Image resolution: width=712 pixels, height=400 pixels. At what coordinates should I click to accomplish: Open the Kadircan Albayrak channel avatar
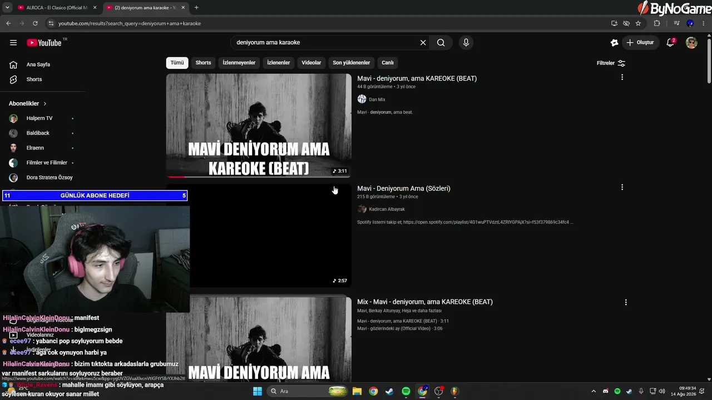(362, 209)
